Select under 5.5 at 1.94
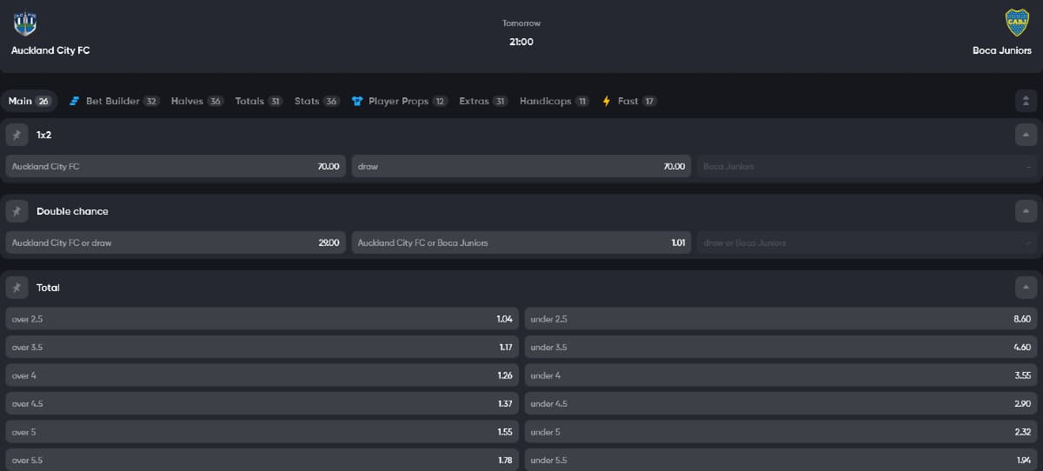Screen dimensions: 1043x471 pyautogui.click(x=781, y=460)
